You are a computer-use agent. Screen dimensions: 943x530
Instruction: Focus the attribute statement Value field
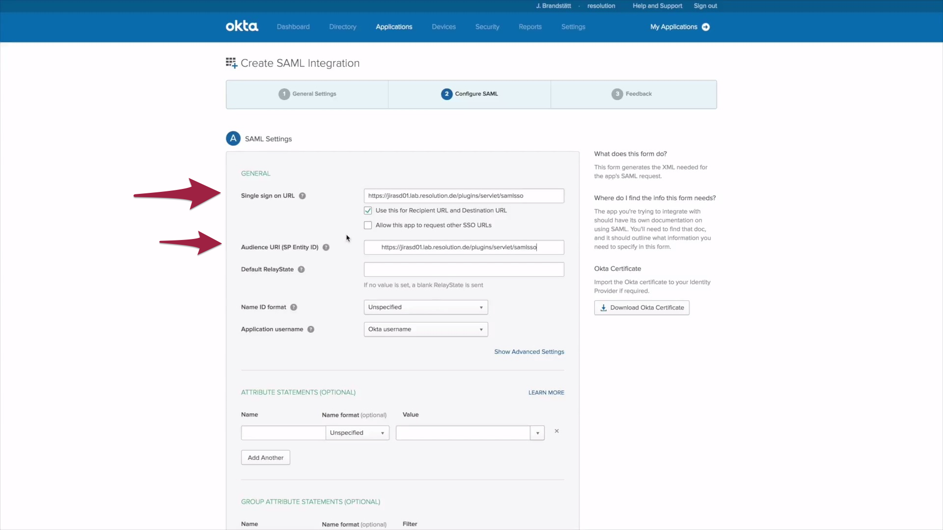(463, 433)
